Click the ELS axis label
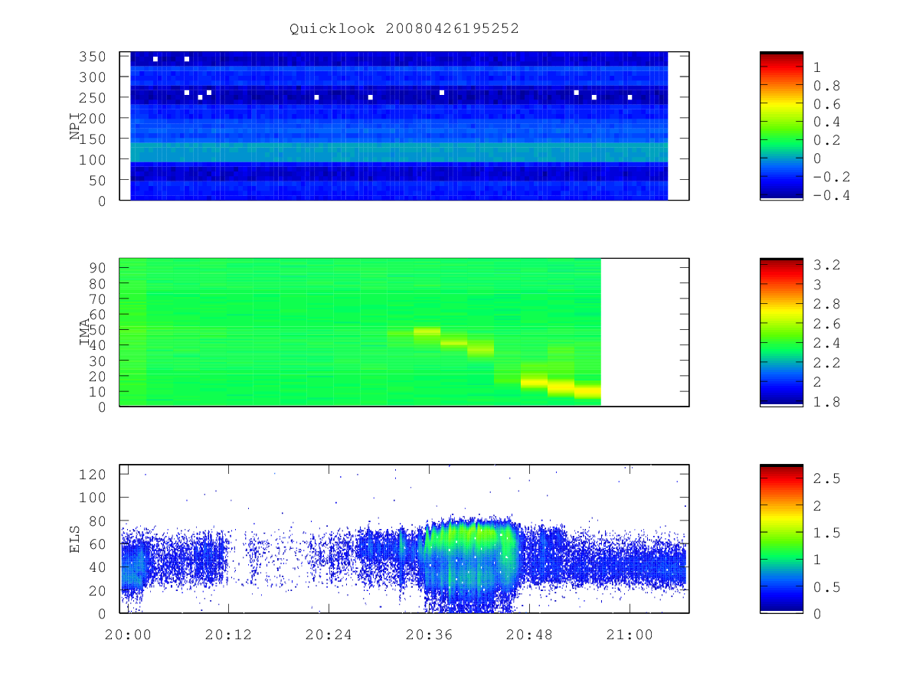This screenshot has width=919, height=689. pyautogui.click(x=75, y=539)
